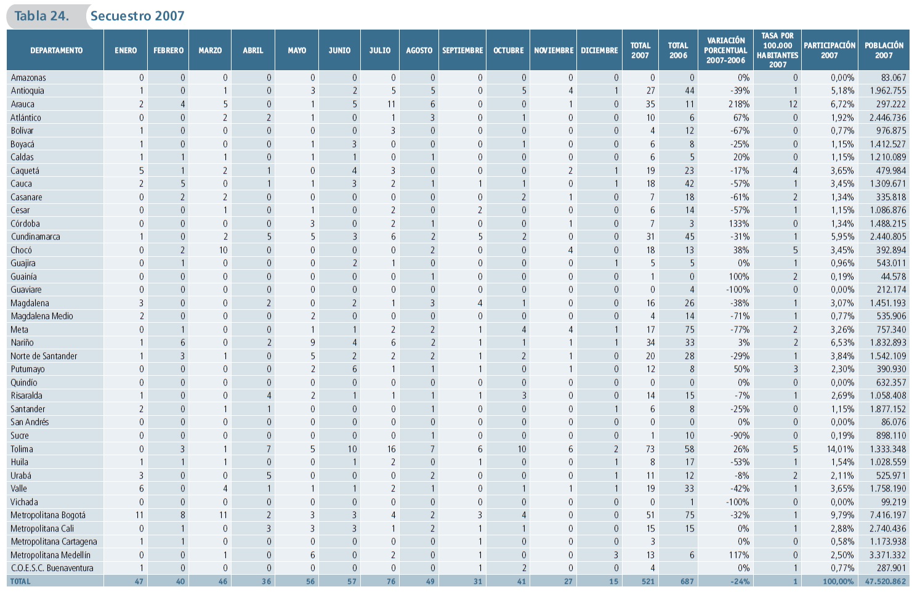Click the Tolima department name
The height and width of the screenshot is (592, 912).
pos(22,449)
